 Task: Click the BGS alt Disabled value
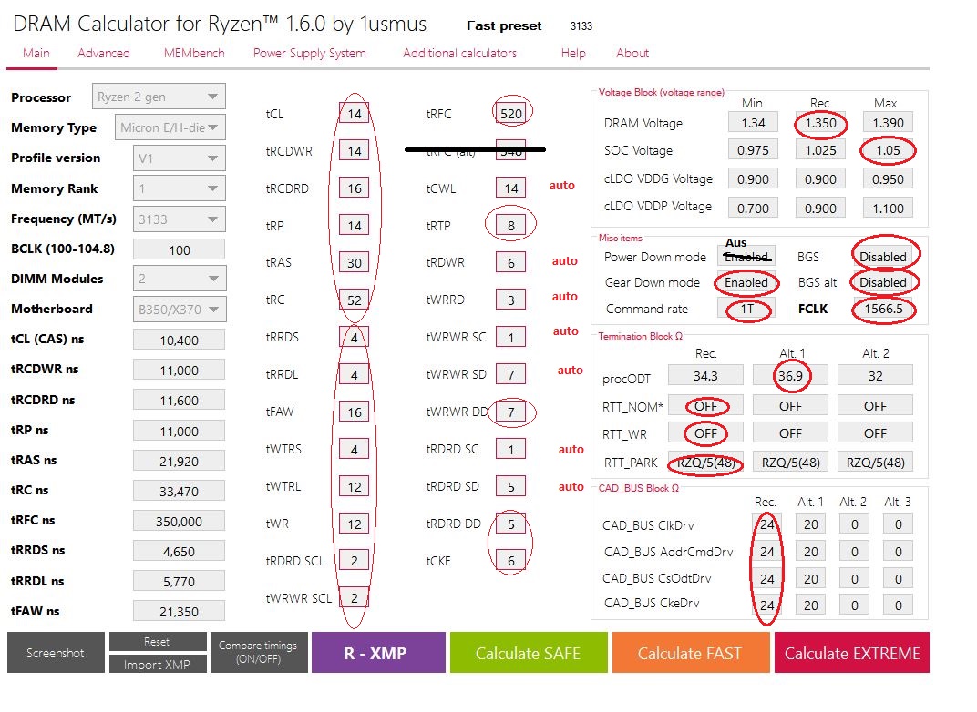tap(883, 282)
